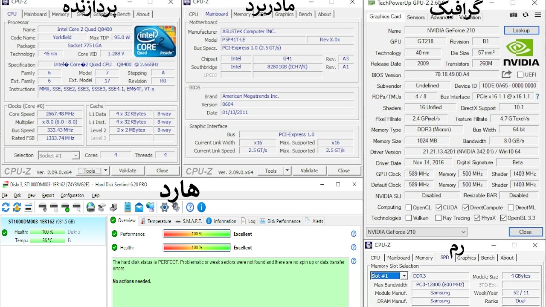Click the refresh icon with yellow warning badge
The image size is (546, 307).
point(17,208)
